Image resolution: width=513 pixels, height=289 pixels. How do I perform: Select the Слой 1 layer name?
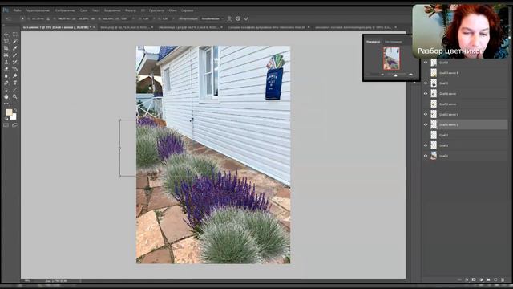coord(443,156)
